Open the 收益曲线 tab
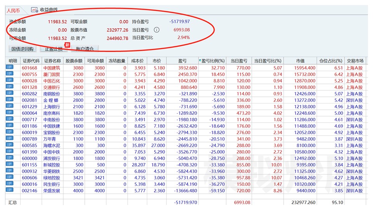 (x=44, y=10)
